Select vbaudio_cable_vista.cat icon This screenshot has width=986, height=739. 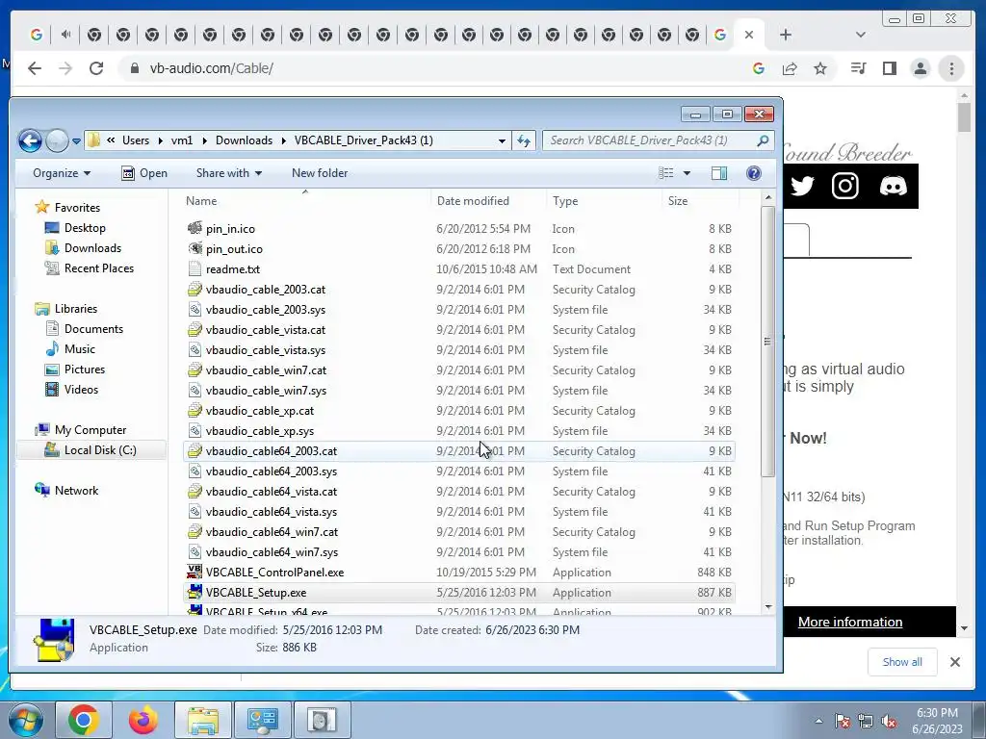pyautogui.click(x=195, y=329)
